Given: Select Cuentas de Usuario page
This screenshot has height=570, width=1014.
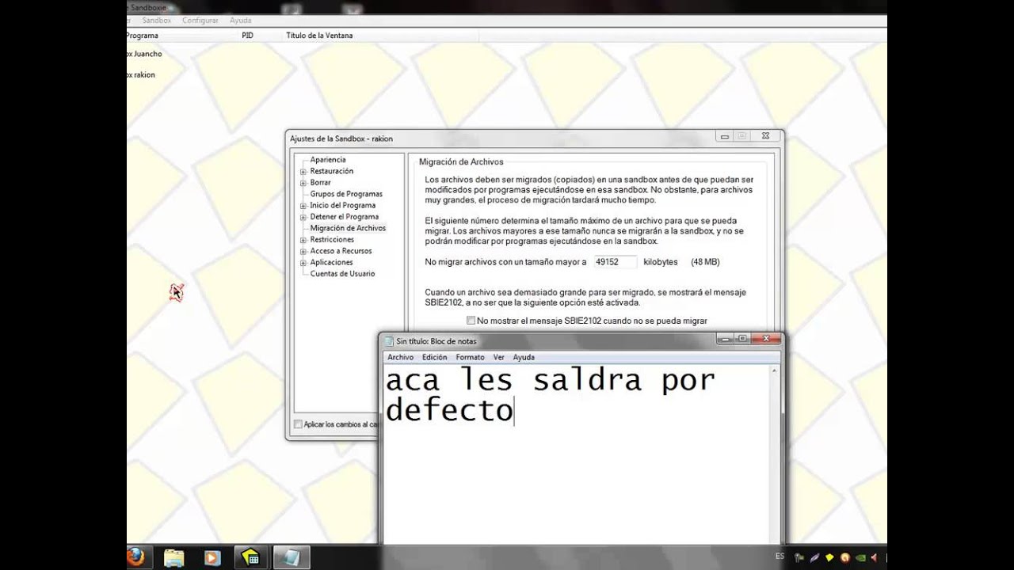Looking at the screenshot, I should (x=342, y=274).
